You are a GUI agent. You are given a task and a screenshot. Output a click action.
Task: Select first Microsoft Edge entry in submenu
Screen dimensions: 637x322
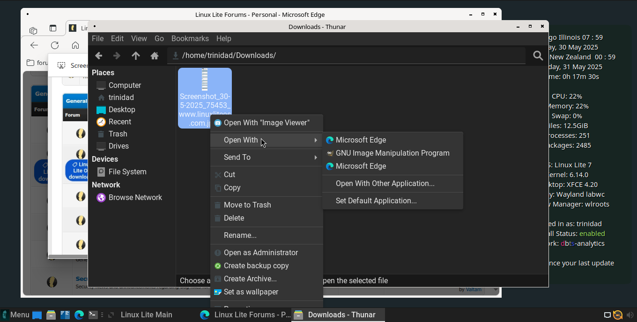tap(393, 140)
